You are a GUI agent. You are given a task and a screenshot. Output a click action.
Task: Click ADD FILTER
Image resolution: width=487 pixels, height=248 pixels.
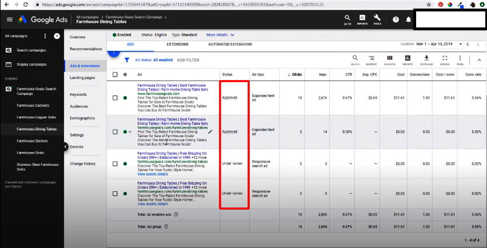coord(188,60)
